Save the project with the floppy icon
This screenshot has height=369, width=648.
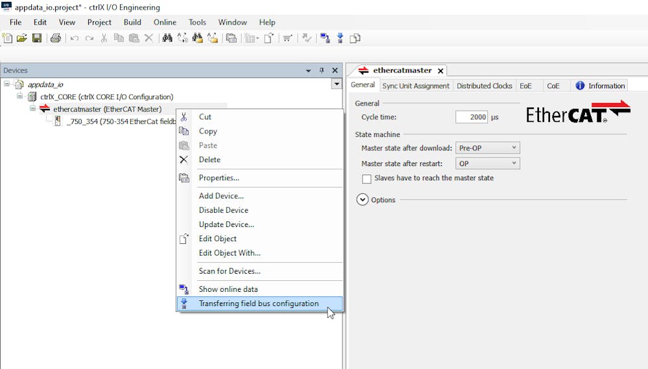37,38
